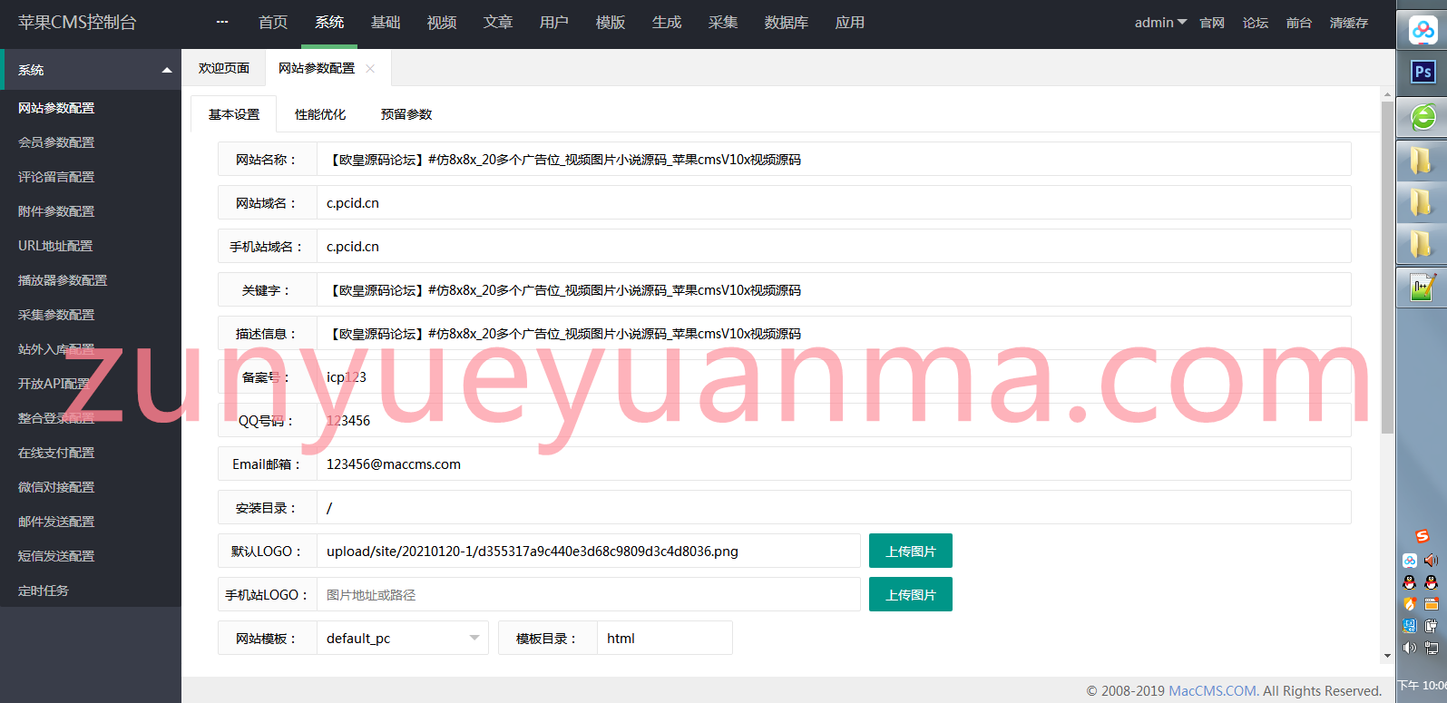Click the Email邮箱 input field
The image size is (1447, 703).
click(834, 464)
